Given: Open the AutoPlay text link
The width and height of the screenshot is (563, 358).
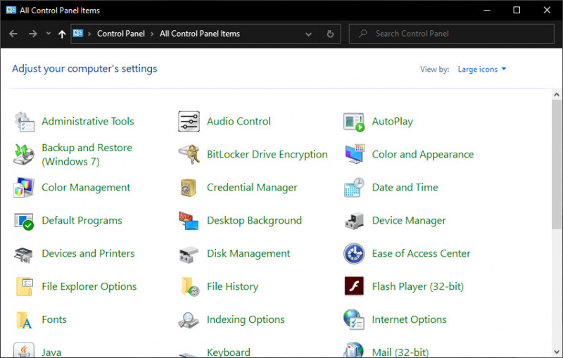Looking at the screenshot, I should [x=393, y=122].
